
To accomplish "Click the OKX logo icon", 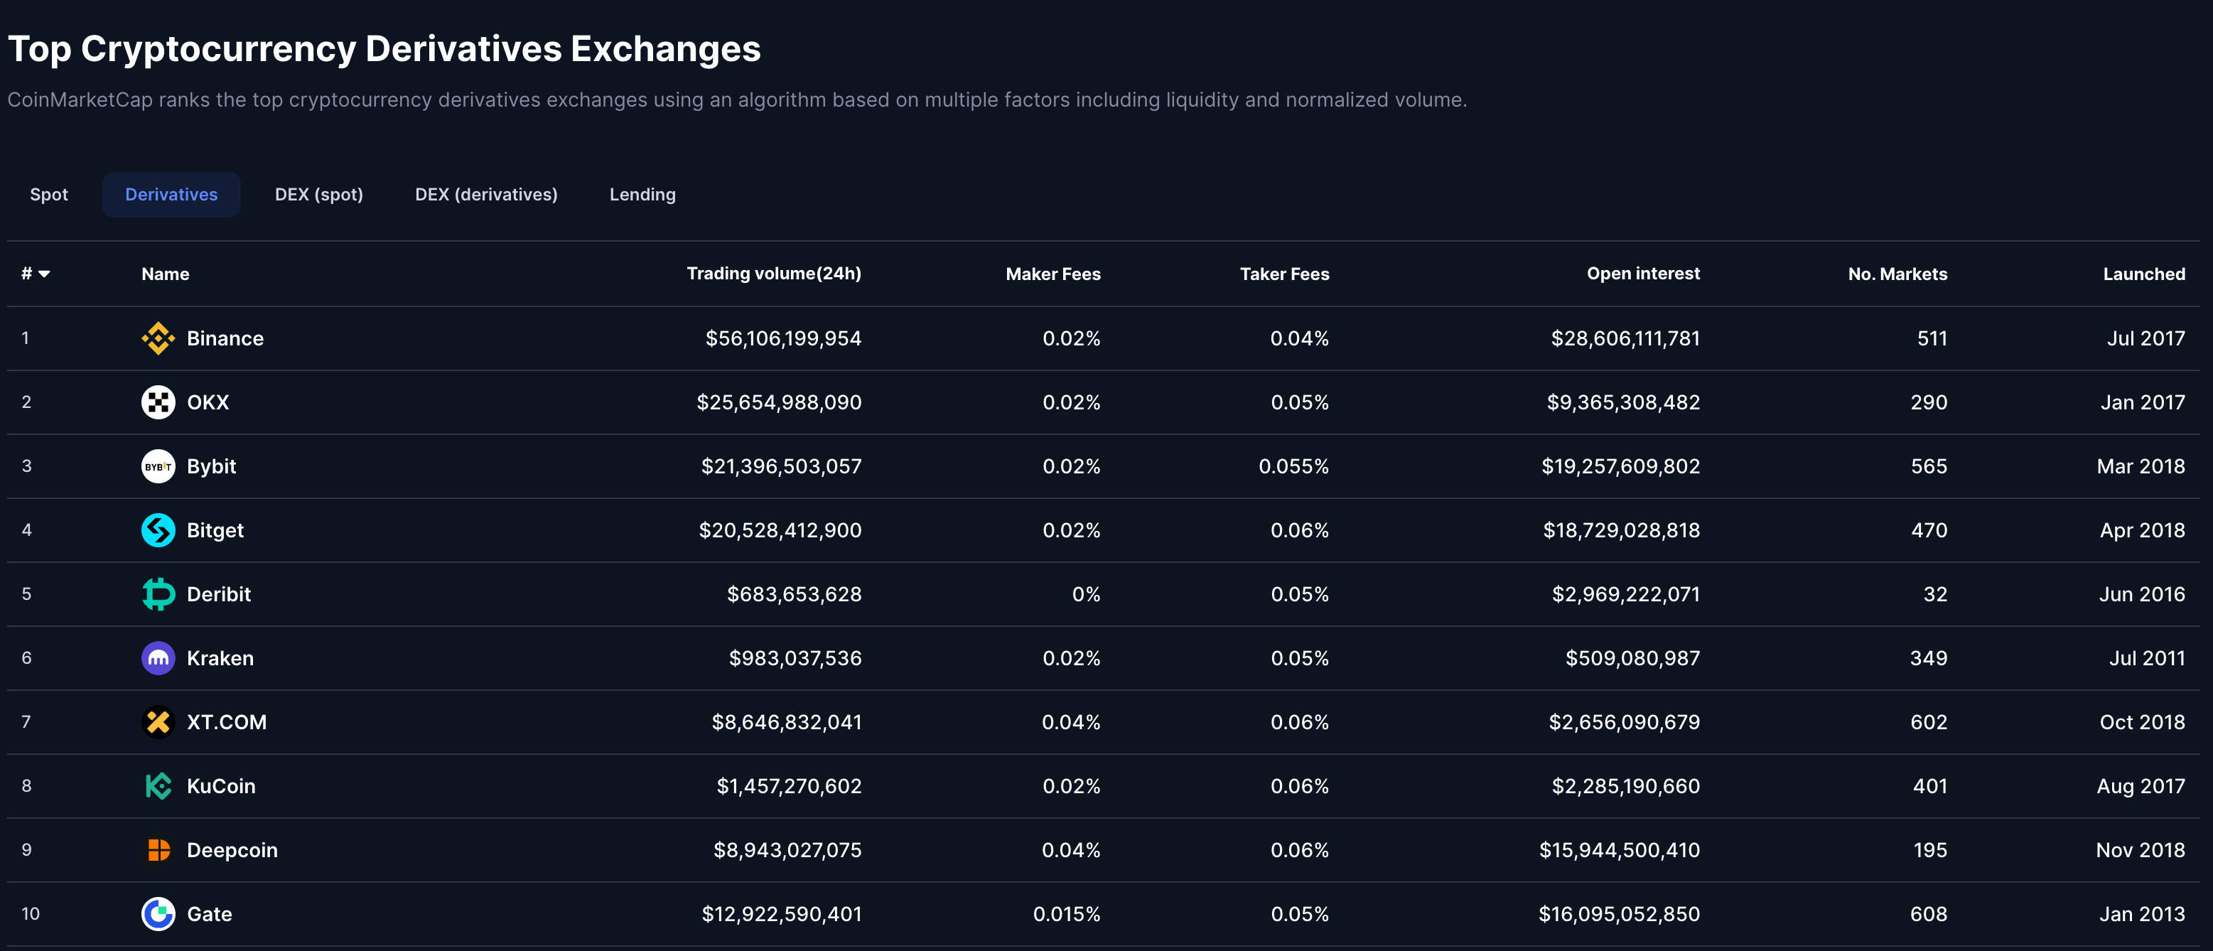I will coord(158,402).
